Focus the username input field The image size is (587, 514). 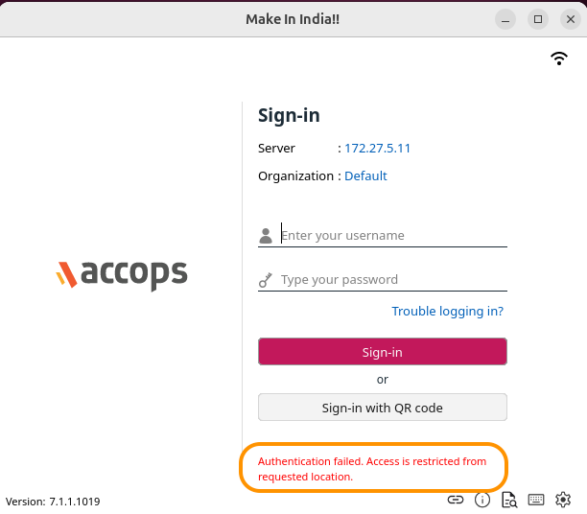(x=392, y=236)
